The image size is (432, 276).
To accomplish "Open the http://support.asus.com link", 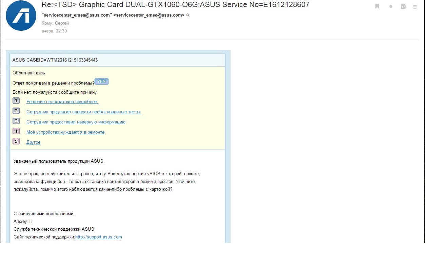I will [99, 237].
